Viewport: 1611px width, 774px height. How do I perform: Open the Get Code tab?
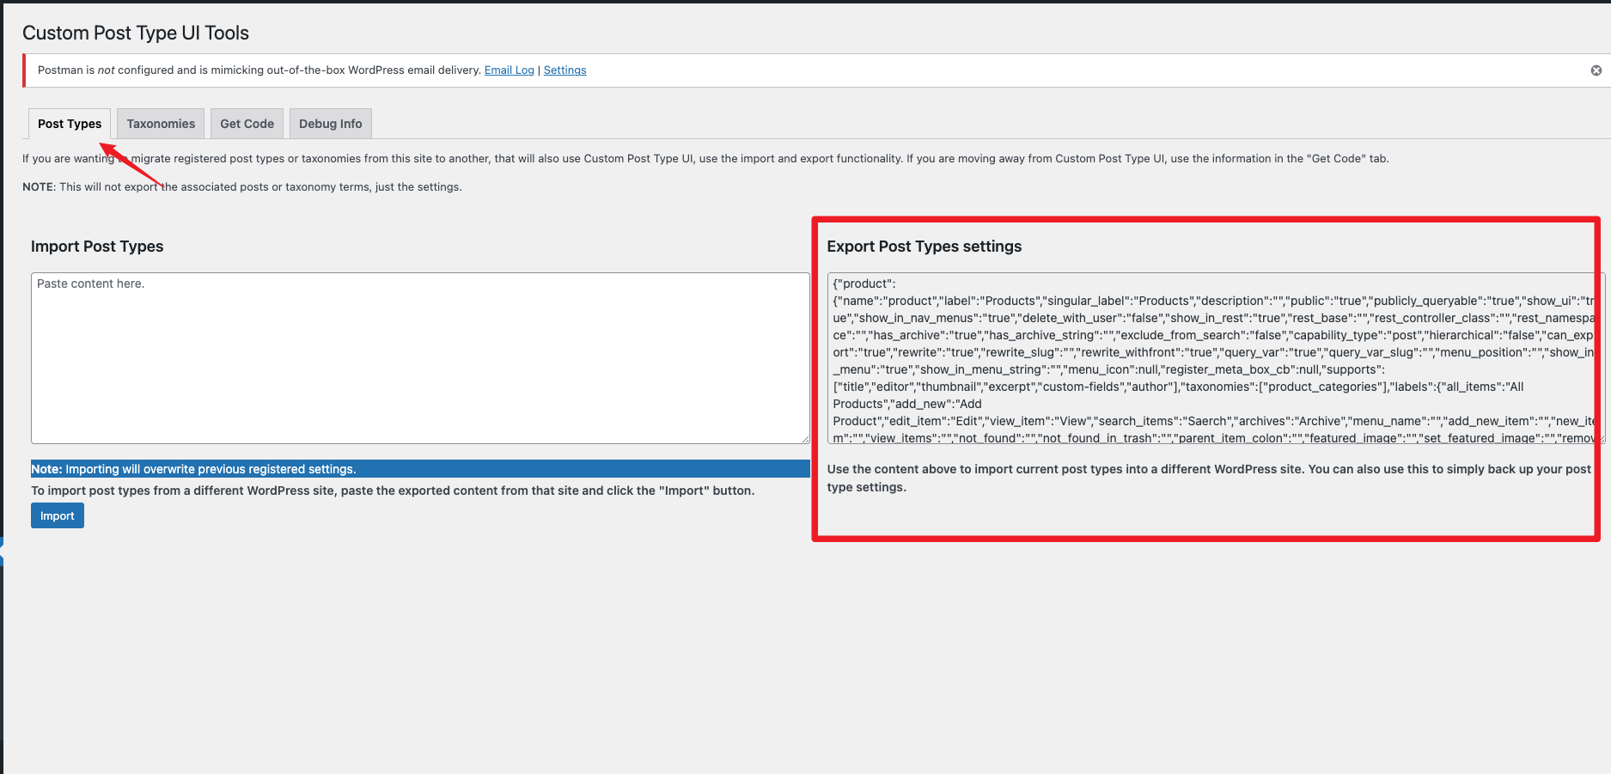click(x=247, y=124)
